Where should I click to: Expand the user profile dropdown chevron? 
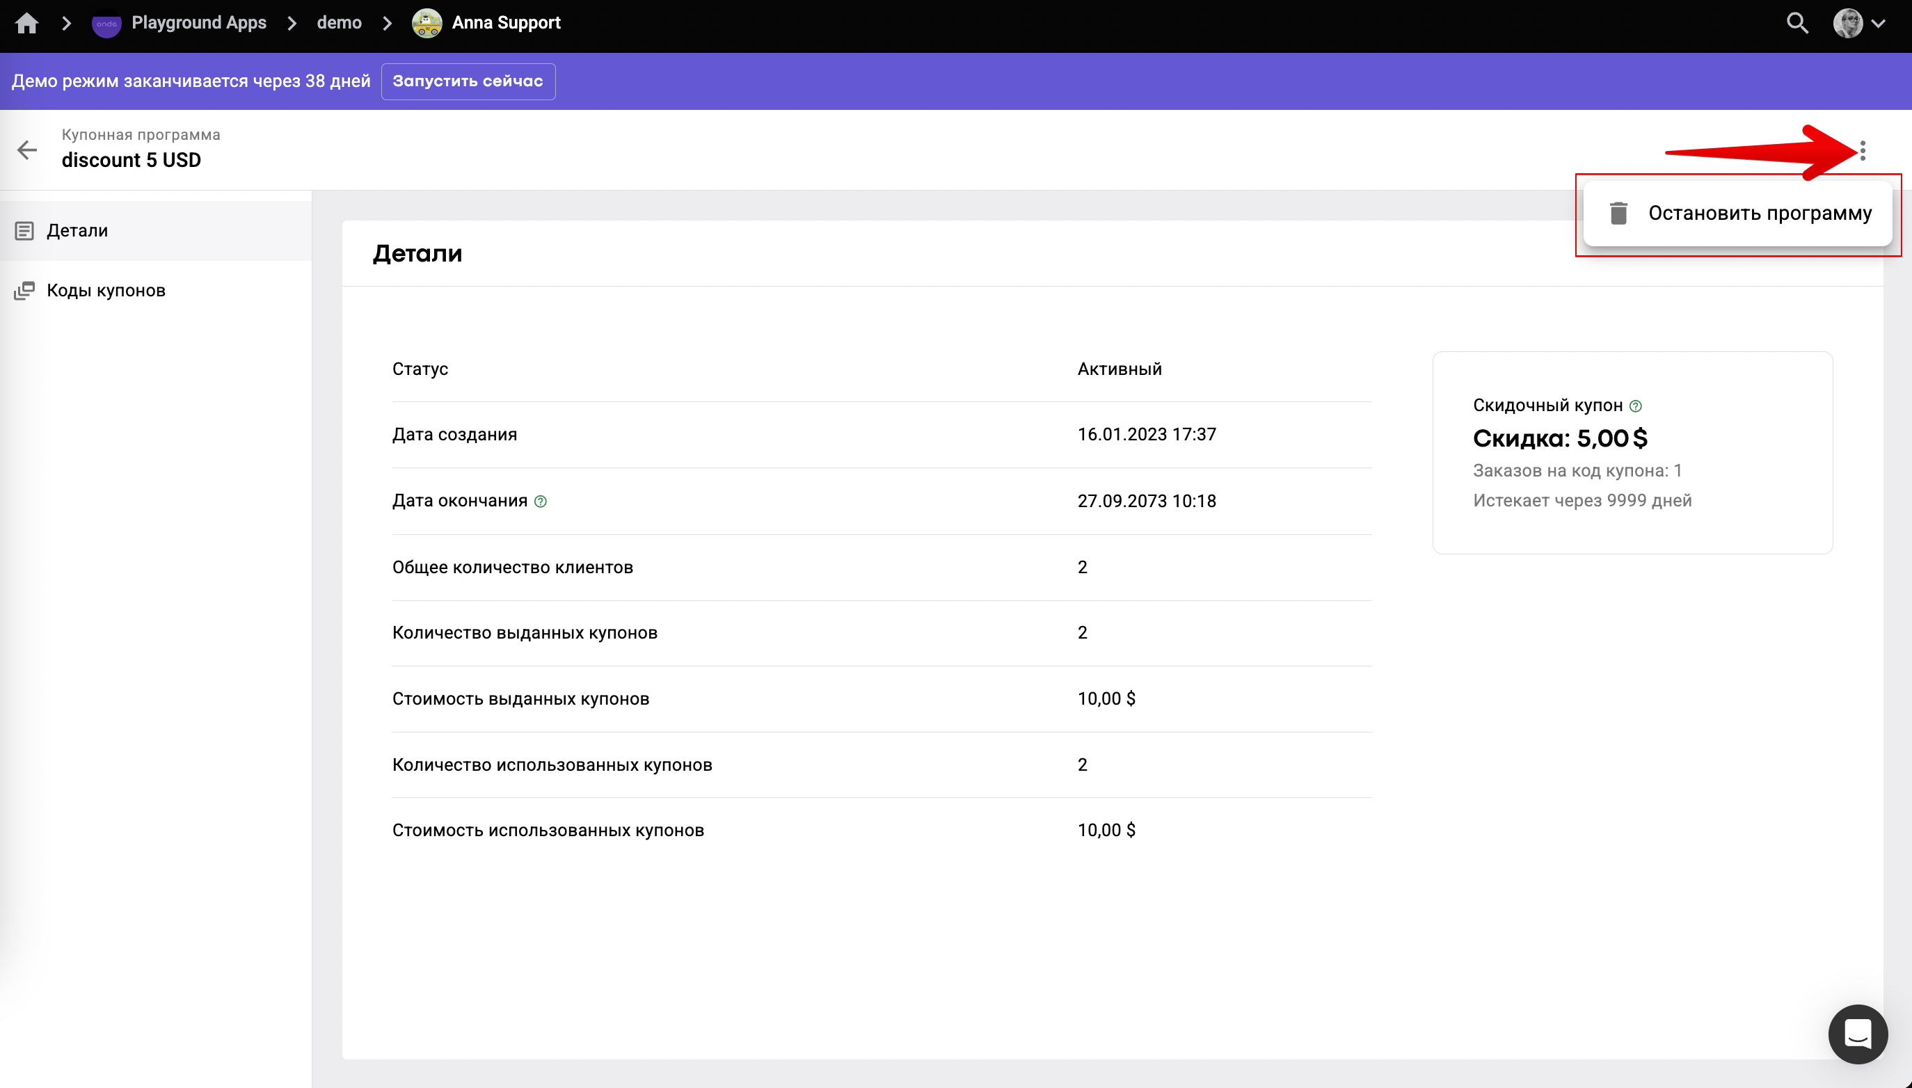tap(1879, 24)
